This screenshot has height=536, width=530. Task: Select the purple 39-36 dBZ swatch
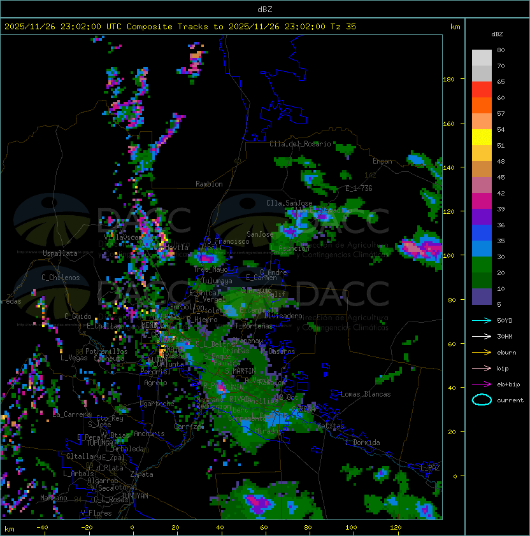(x=482, y=217)
